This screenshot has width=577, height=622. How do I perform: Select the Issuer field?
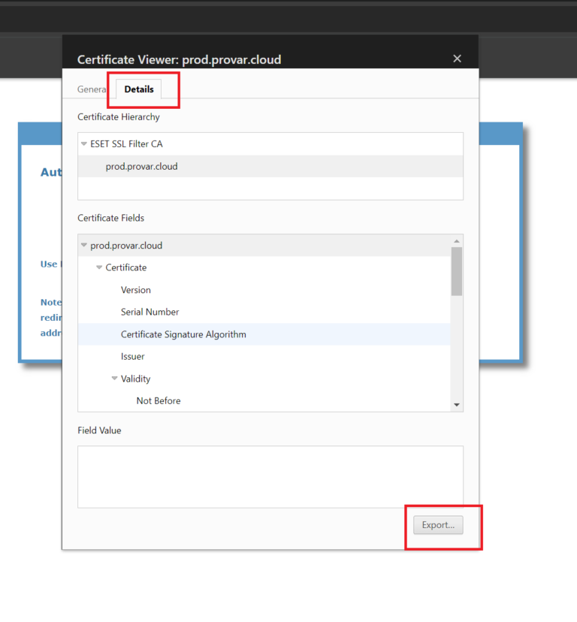click(134, 357)
